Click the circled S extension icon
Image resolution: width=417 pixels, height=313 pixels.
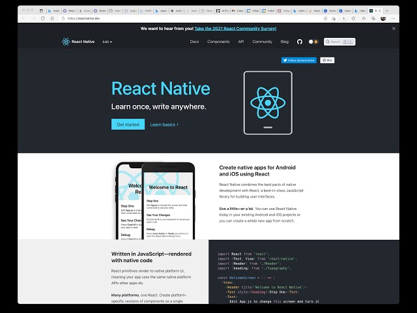click(x=344, y=18)
